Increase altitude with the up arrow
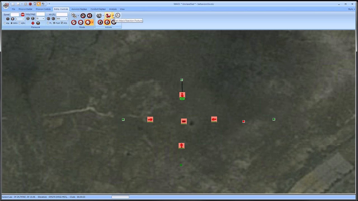Image resolution: width=358 pixels, height=201 pixels. [48, 19]
